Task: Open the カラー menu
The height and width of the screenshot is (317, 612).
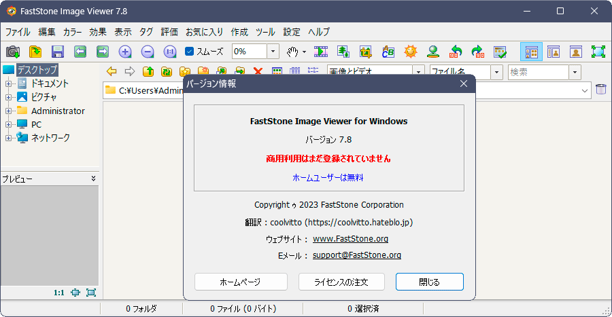Action: pos(73,32)
